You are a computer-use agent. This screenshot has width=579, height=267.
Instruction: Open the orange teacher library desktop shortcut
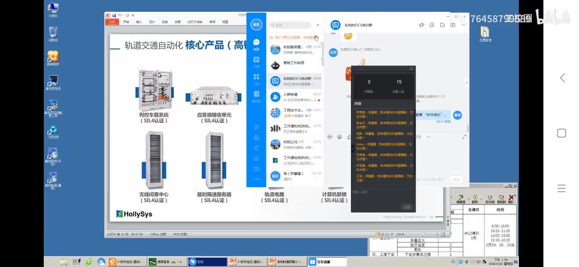[53, 58]
